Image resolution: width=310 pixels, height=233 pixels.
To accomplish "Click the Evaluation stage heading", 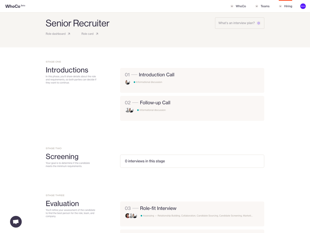I will coord(62,203).
